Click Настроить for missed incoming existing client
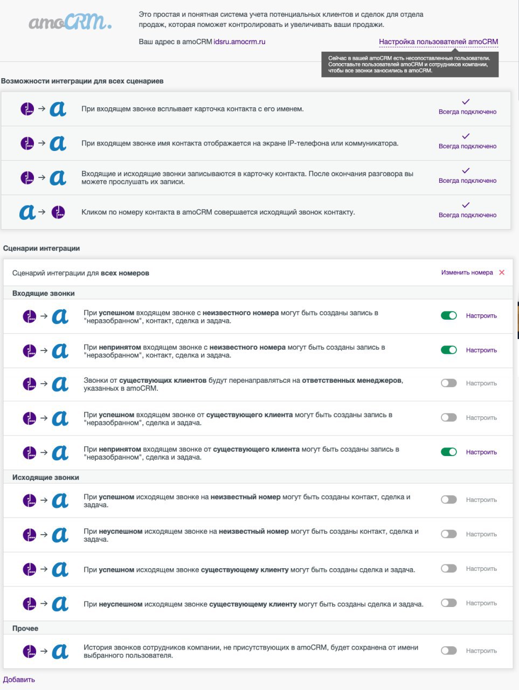 (x=481, y=452)
